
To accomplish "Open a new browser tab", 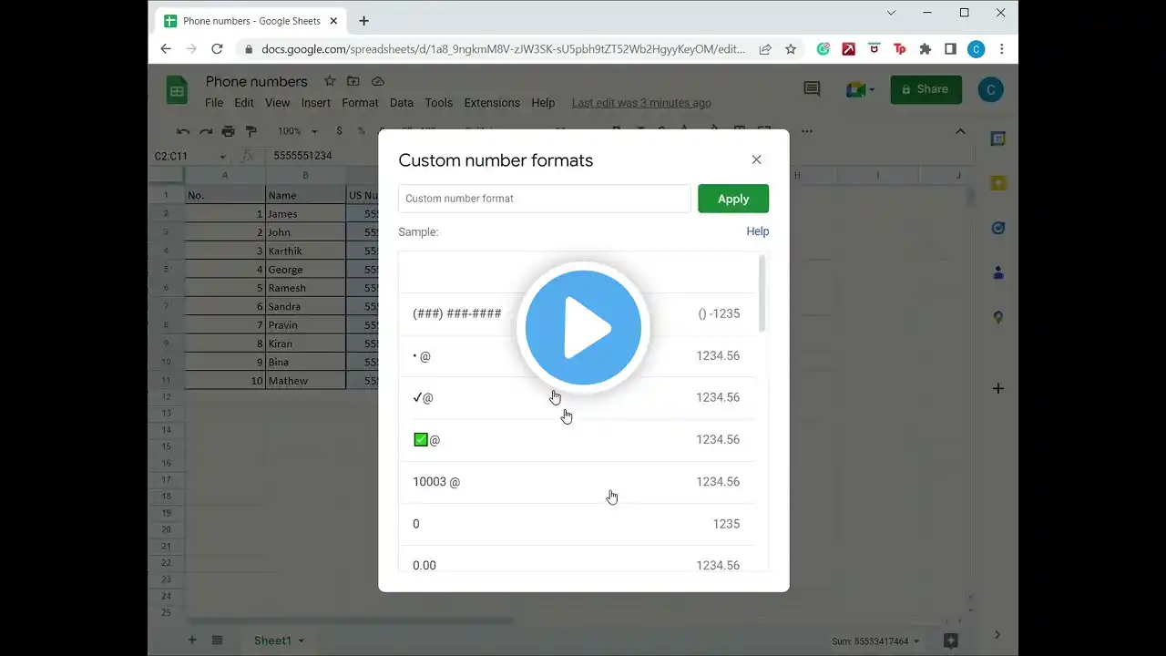I will (363, 21).
